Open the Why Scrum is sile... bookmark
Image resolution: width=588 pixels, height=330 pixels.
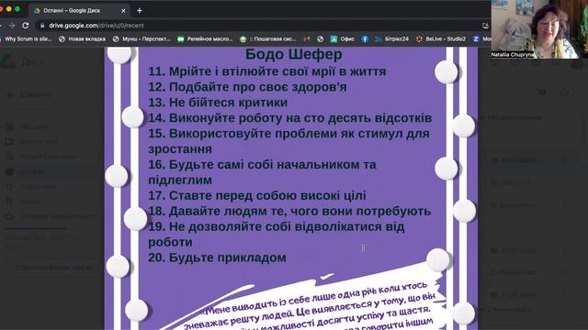click(26, 38)
